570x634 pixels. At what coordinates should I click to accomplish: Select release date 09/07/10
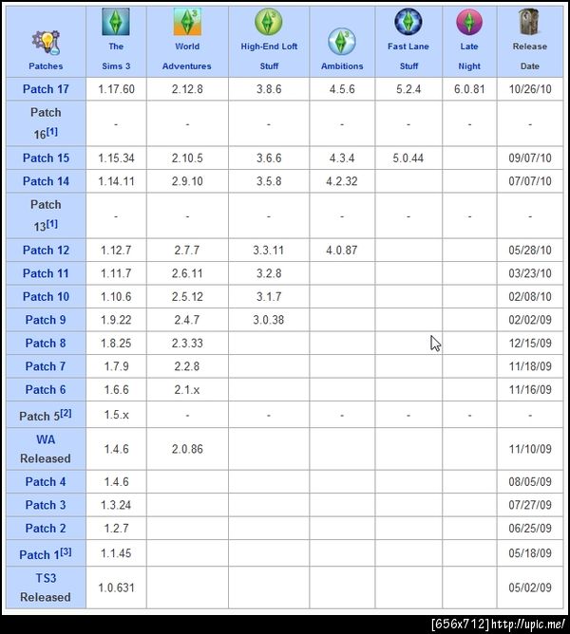pyautogui.click(x=530, y=158)
